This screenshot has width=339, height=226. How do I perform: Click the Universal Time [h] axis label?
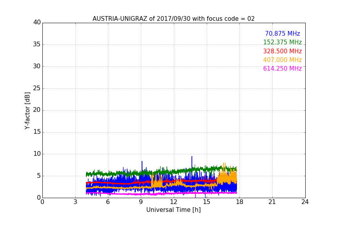(x=173, y=210)
